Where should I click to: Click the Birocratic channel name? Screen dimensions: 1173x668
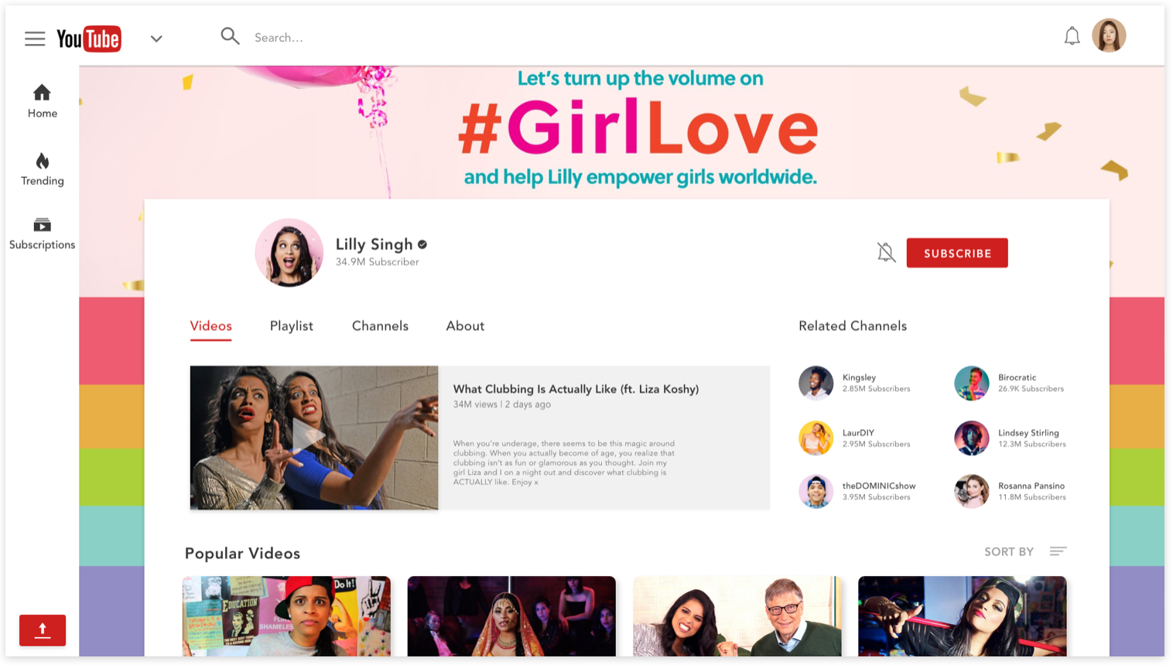pos(1017,377)
